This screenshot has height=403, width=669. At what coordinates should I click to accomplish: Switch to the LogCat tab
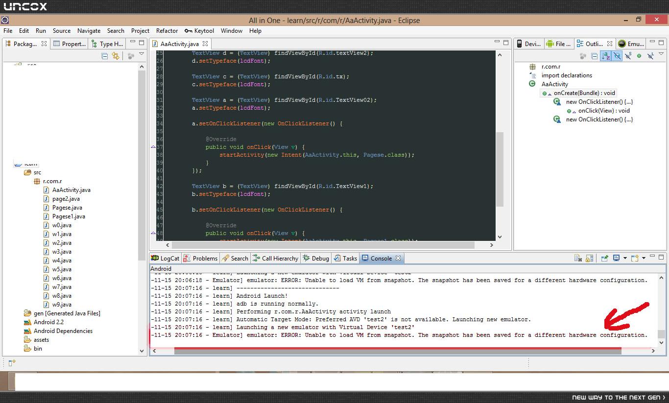point(165,258)
